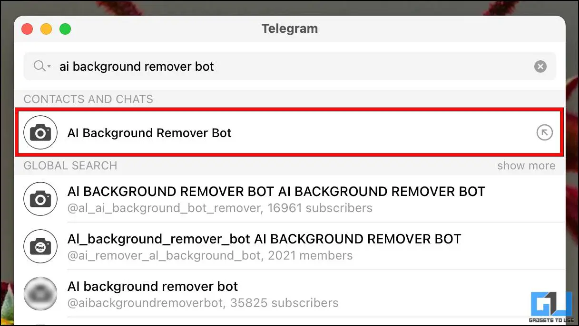
Task: Clear the search field with the X icon
Action: [540, 66]
